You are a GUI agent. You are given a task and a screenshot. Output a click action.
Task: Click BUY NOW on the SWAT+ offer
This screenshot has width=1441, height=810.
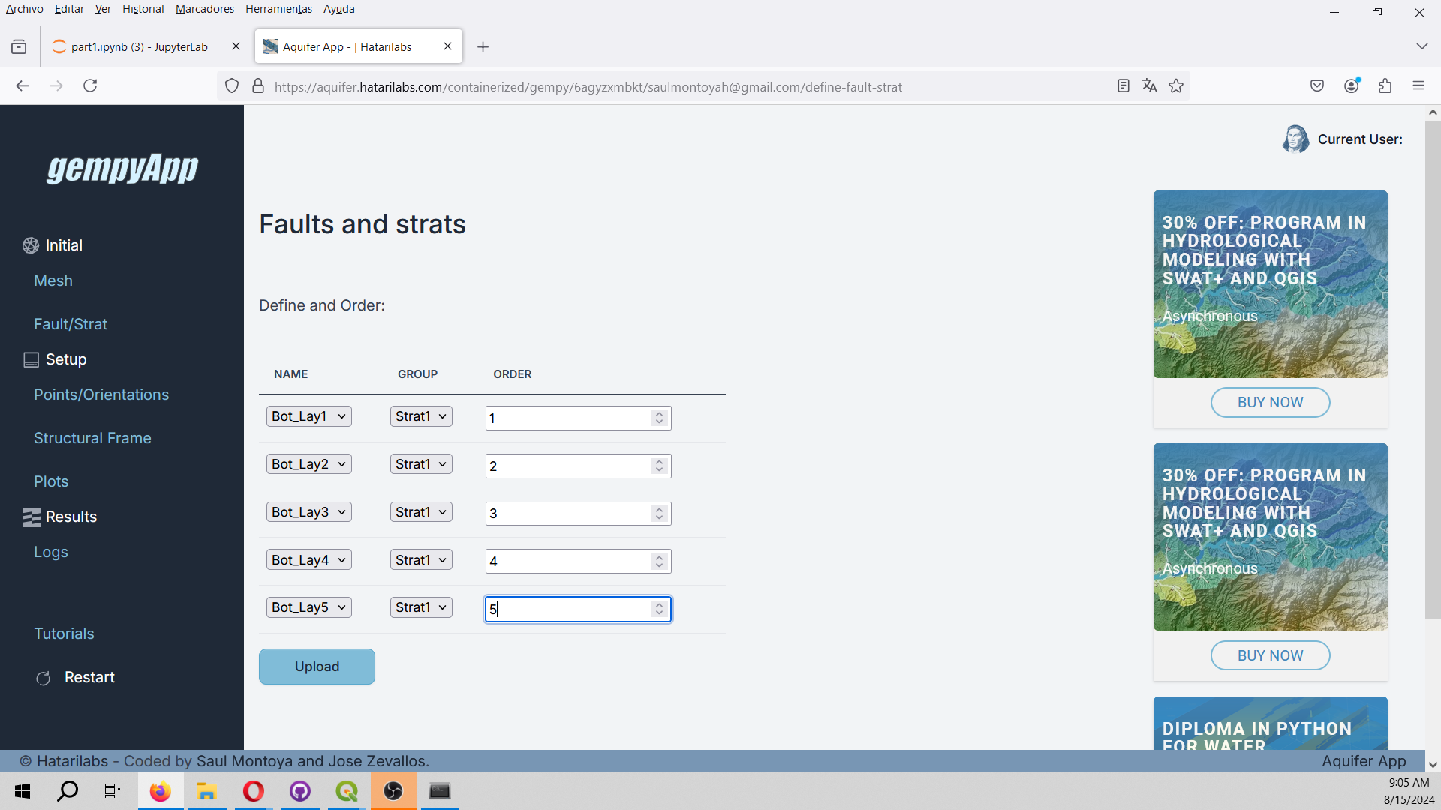(1270, 402)
